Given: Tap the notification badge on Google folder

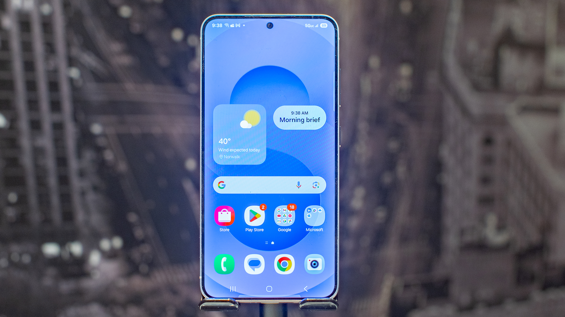Looking at the screenshot, I should [x=292, y=207].
